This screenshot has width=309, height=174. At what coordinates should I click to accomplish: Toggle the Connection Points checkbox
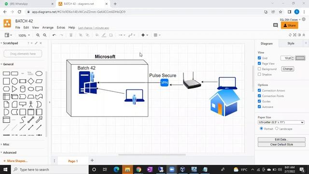(259, 96)
